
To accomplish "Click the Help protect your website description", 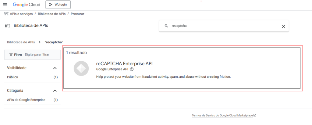I will pyautogui.click(x=163, y=77).
